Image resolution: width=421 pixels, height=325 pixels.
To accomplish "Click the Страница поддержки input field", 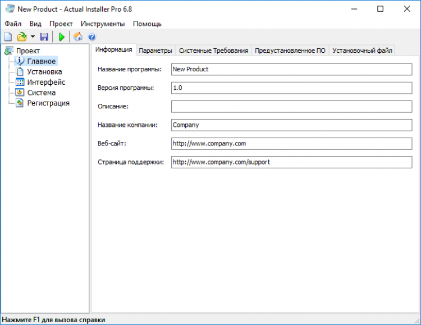I will (291, 162).
